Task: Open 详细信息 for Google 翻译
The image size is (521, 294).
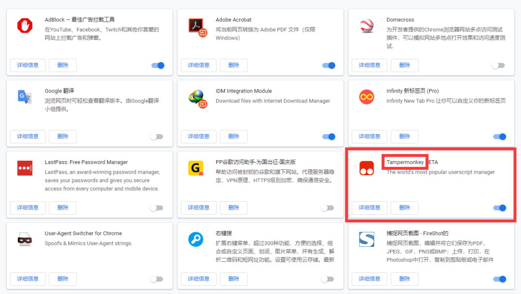Action: (28, 137)
